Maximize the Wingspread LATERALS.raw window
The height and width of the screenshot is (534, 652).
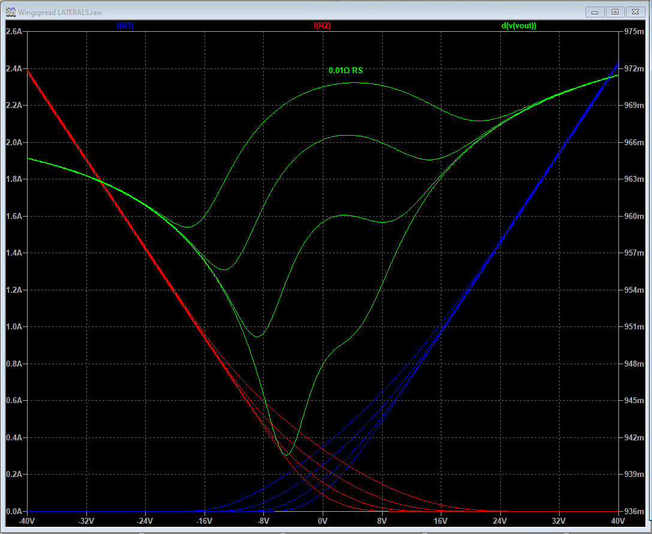pos(615,12)
